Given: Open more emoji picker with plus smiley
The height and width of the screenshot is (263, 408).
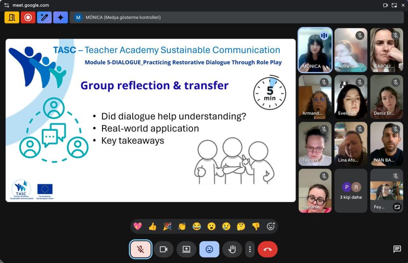Looking at the screenshot, I should coord(271,226).
